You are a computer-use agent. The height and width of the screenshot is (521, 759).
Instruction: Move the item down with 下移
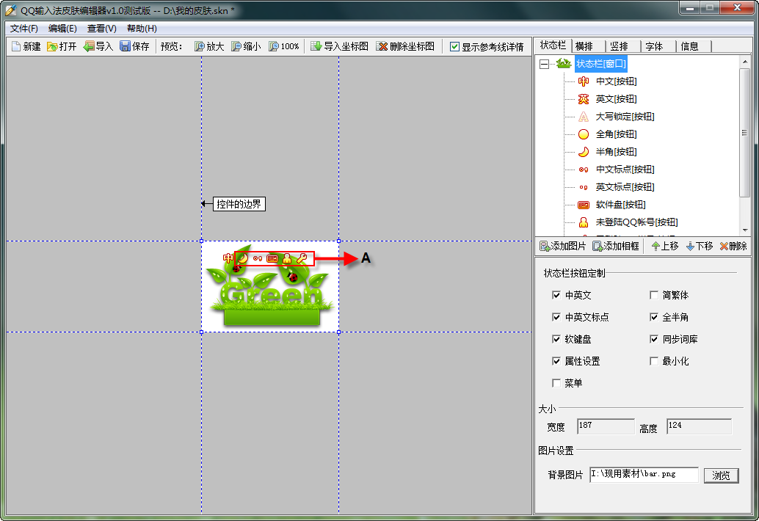click(x=700, y=247)
